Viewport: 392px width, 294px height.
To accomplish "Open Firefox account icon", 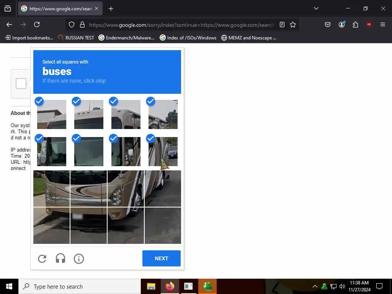I will point(341,24).
